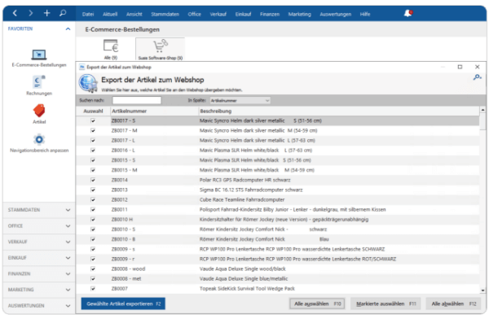Close the Export der Artikel dialog
Screen dimensions: 489x319
[477, 67]
